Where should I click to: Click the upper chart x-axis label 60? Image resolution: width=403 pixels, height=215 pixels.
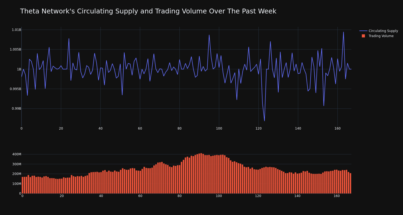[140, 128]
